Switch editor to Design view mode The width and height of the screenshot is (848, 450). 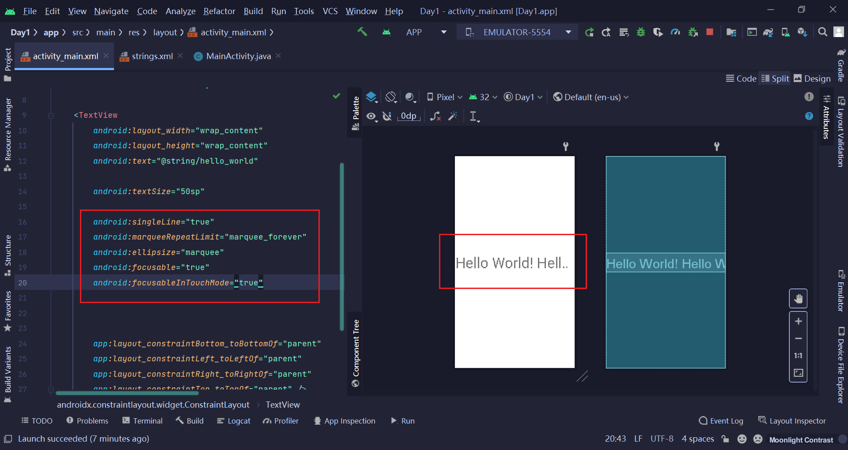click(812, 79)
